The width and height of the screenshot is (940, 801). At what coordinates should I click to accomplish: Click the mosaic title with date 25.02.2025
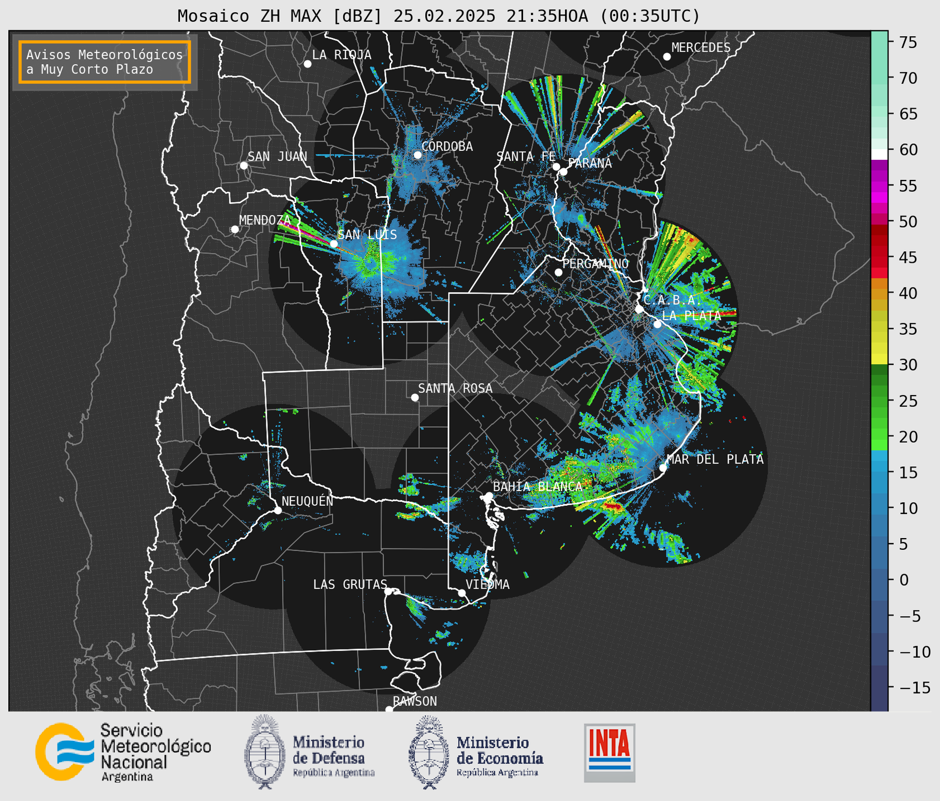pos(439,16)
